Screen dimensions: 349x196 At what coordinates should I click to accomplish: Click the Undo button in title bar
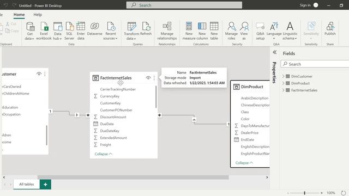[x=6, y=5]
